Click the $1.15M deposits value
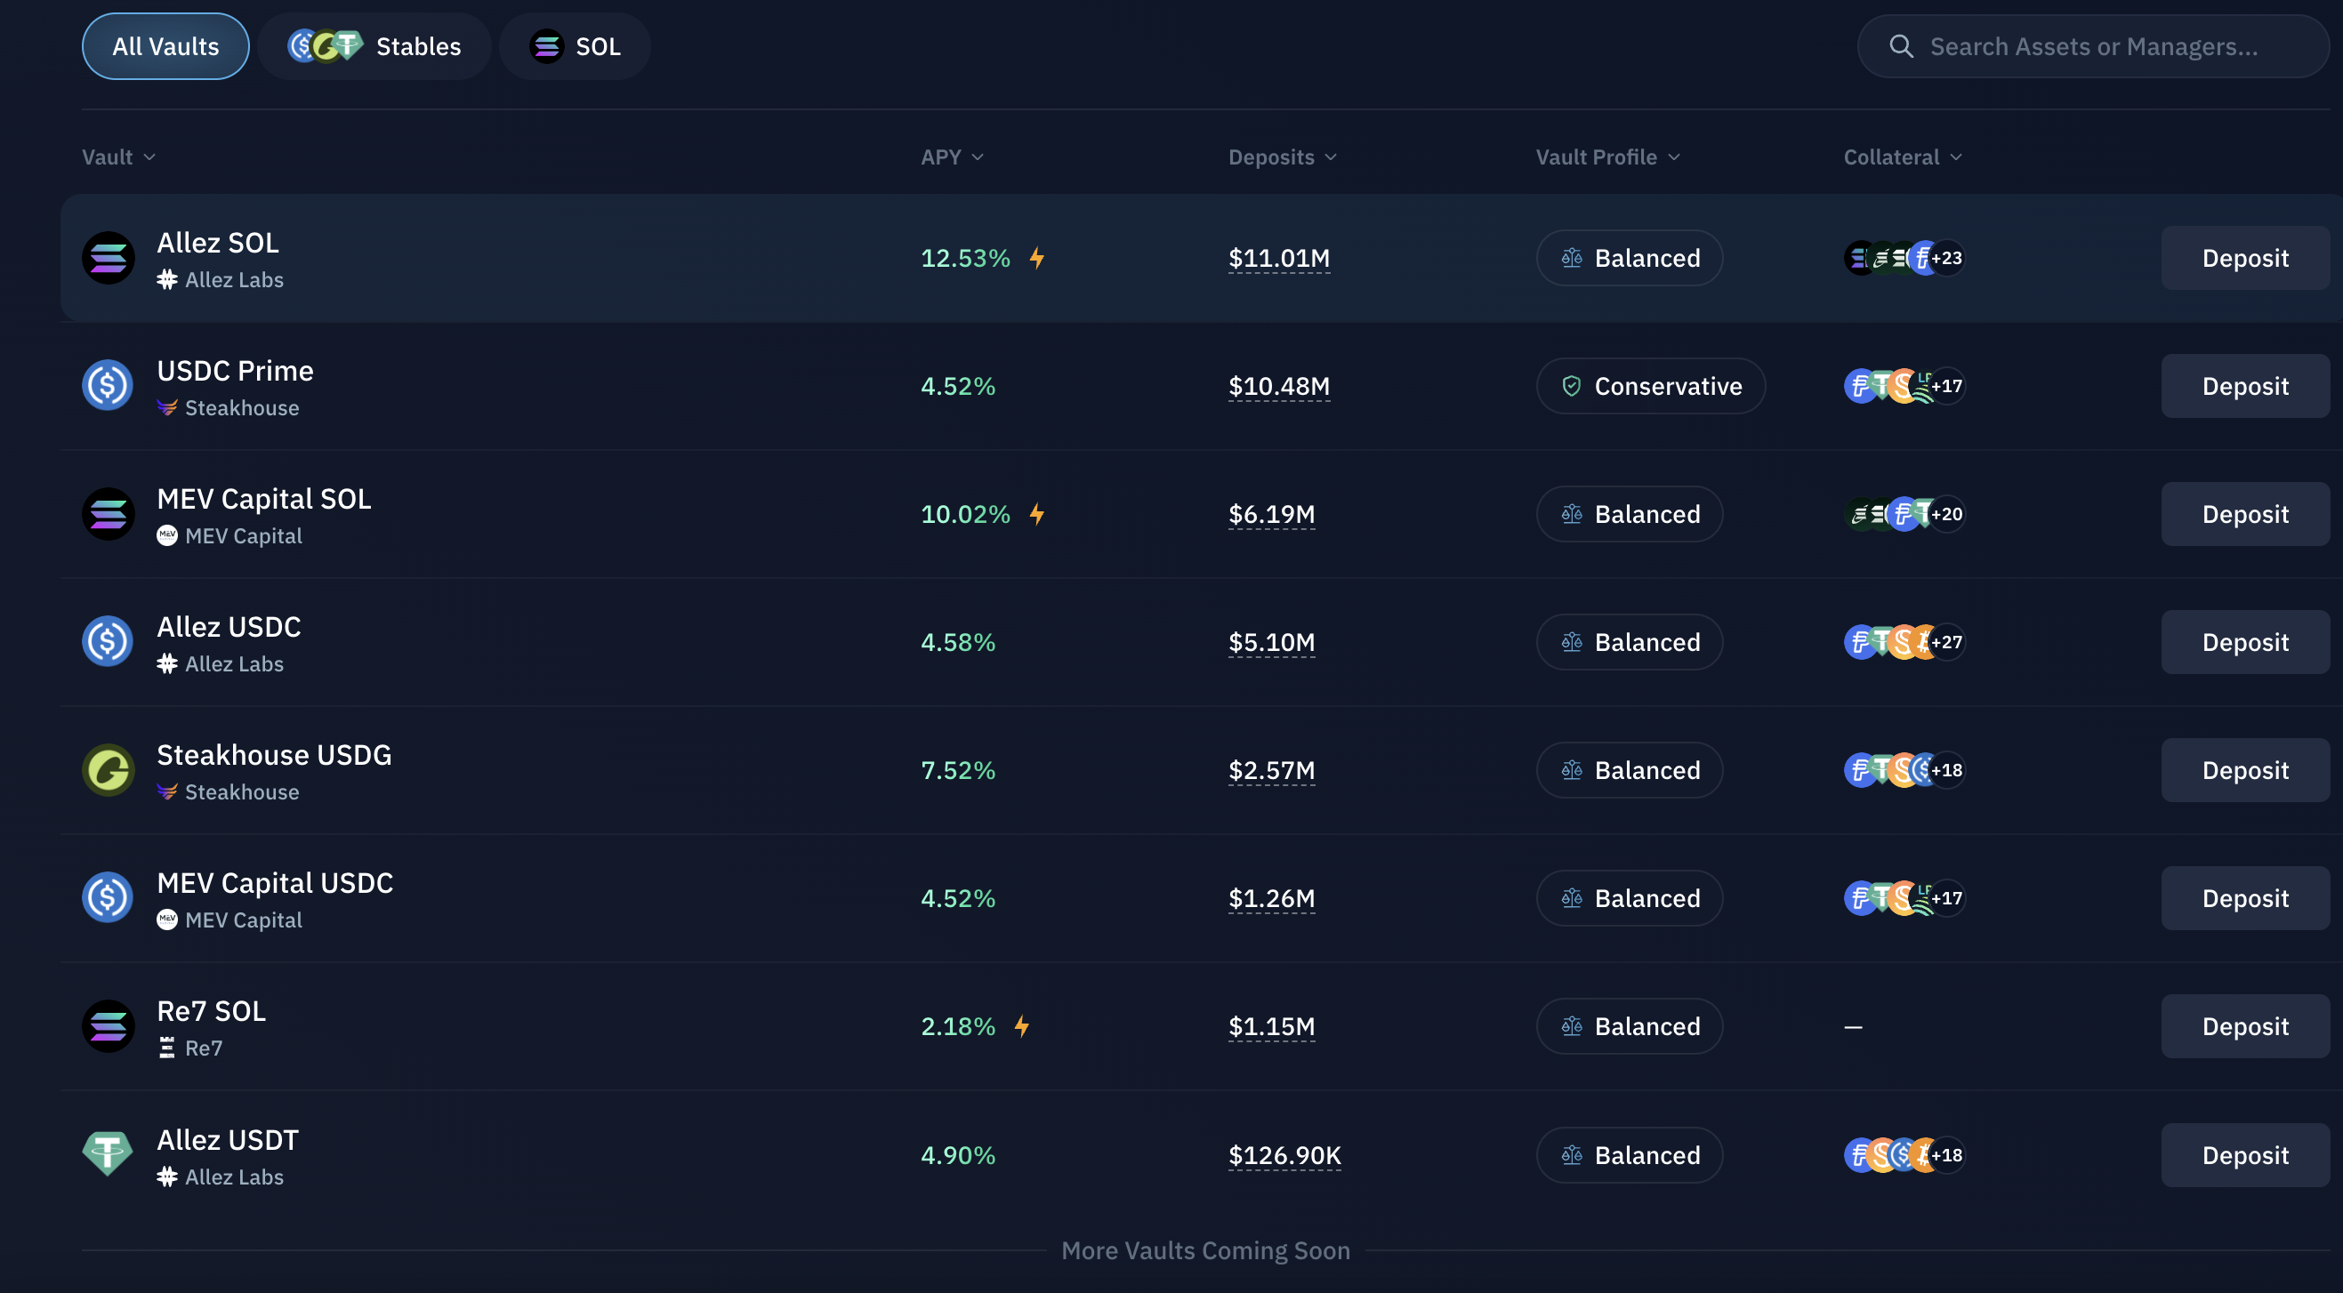2343x1293 pixels. (1271, 1026)
